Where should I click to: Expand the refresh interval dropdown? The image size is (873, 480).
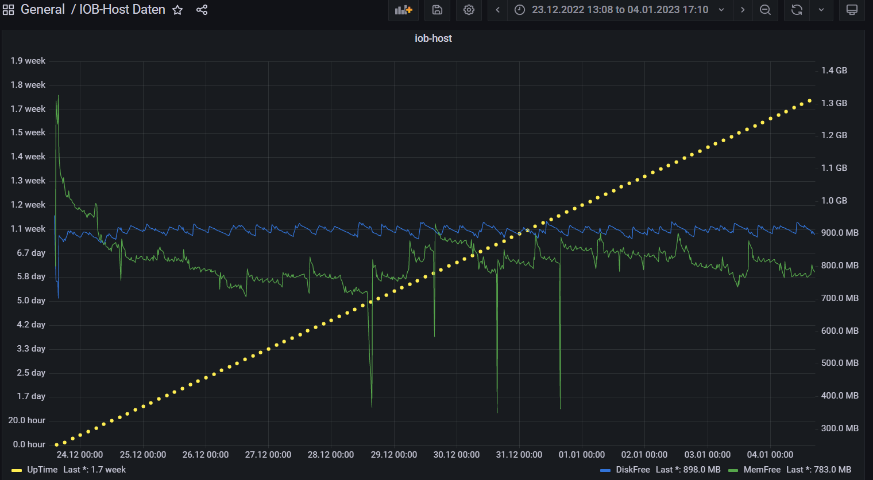tap(821, 10)
